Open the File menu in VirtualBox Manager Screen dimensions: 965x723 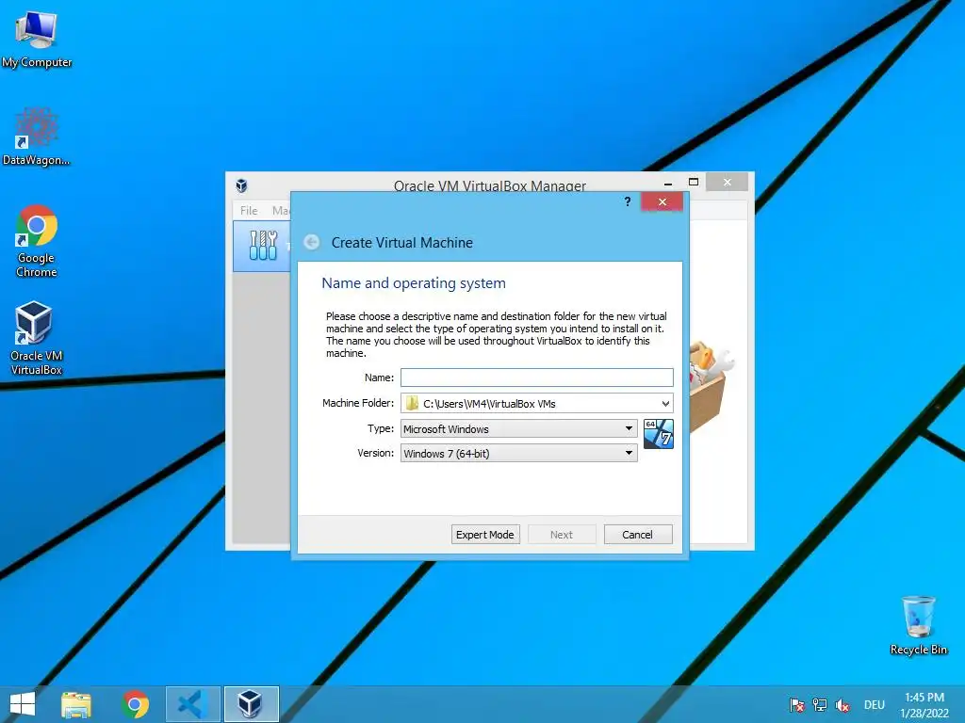pyautogui.click(x=249, y=210)
